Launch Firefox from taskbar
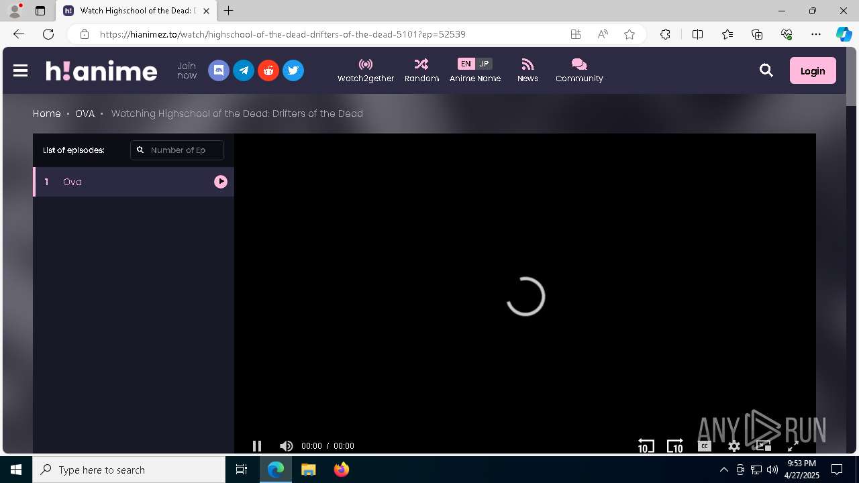This screenshot has height=483, width=859. pos(342,470)
